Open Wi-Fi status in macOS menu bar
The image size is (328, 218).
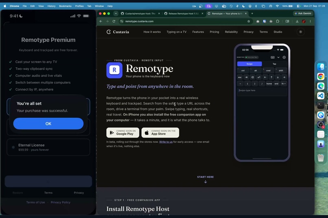click(x=277, y=6)
